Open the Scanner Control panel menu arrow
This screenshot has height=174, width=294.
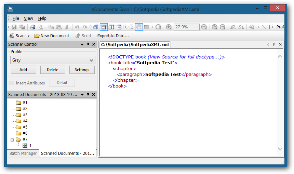tap(82, 44)
